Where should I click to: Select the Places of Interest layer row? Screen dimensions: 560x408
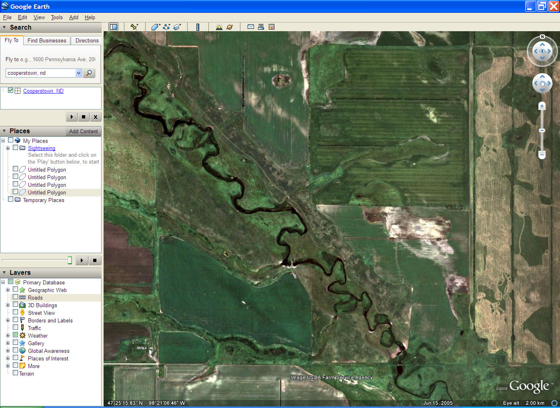point(48,358)
